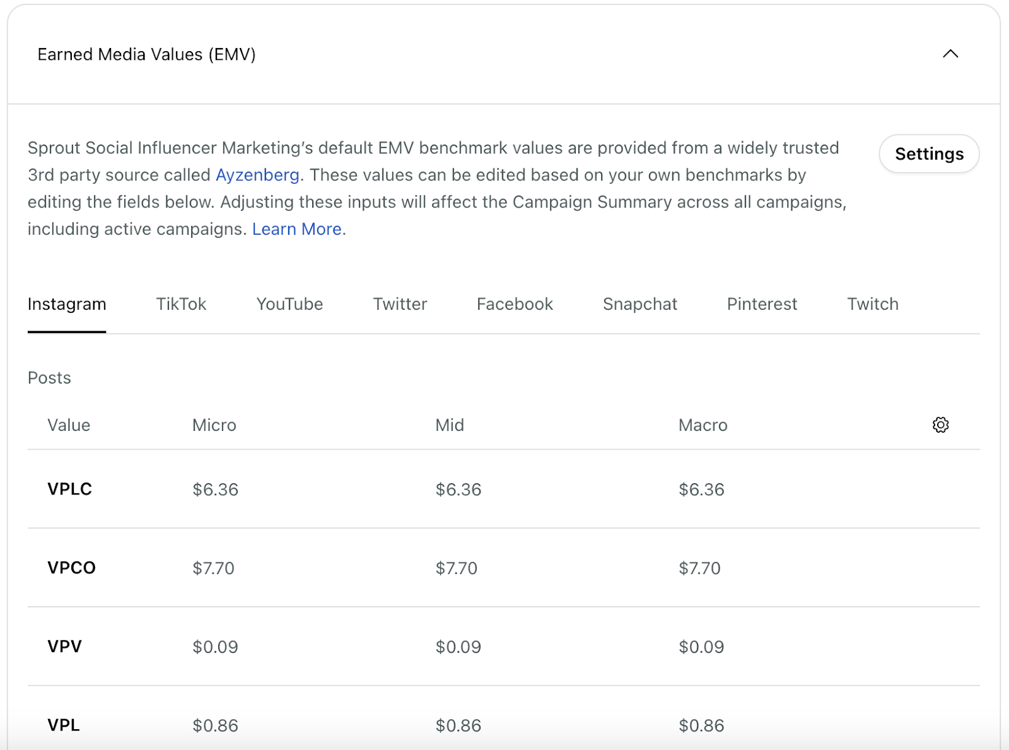This screenshot has width=1009, height=750.
Task: Click the VPV Mid value $0.09
Action: point(458,647)
